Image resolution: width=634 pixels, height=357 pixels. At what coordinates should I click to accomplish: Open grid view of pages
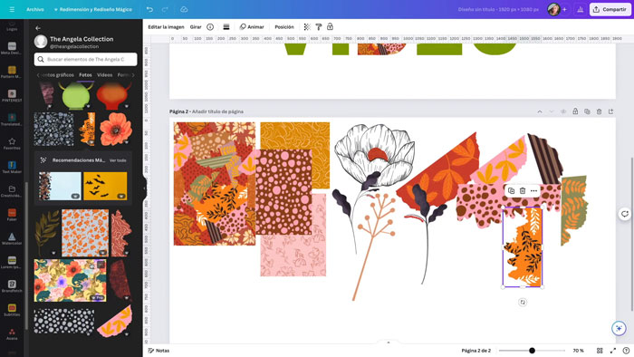click(x=600, y=351)
